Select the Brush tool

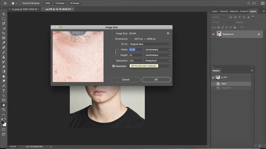(x=4, y=52)
